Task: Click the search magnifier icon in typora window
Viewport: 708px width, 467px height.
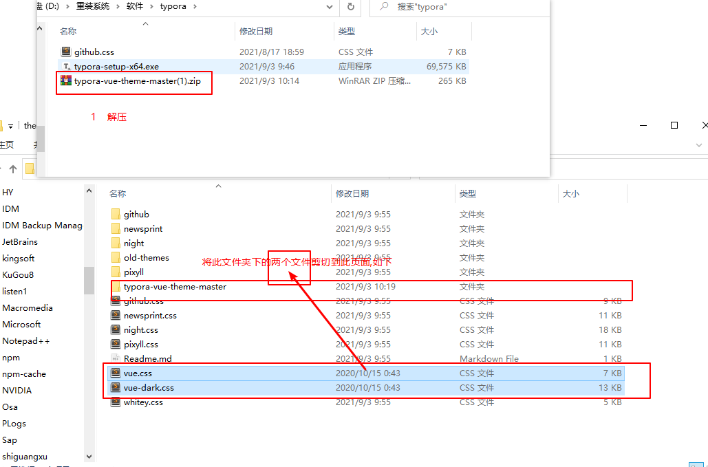Action: click(384, 7)
